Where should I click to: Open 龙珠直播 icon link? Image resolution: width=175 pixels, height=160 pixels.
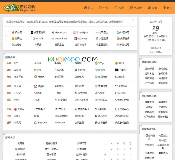pos(101,123)
